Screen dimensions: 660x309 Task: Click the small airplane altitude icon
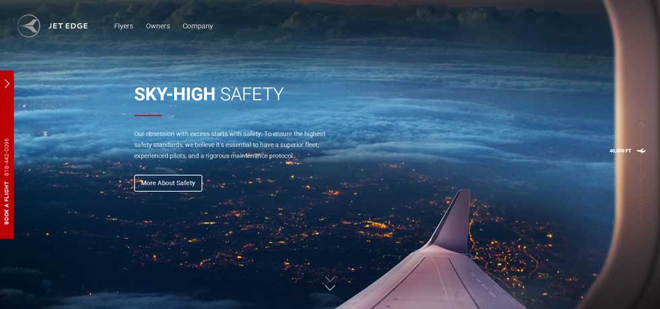coord(641,151)
